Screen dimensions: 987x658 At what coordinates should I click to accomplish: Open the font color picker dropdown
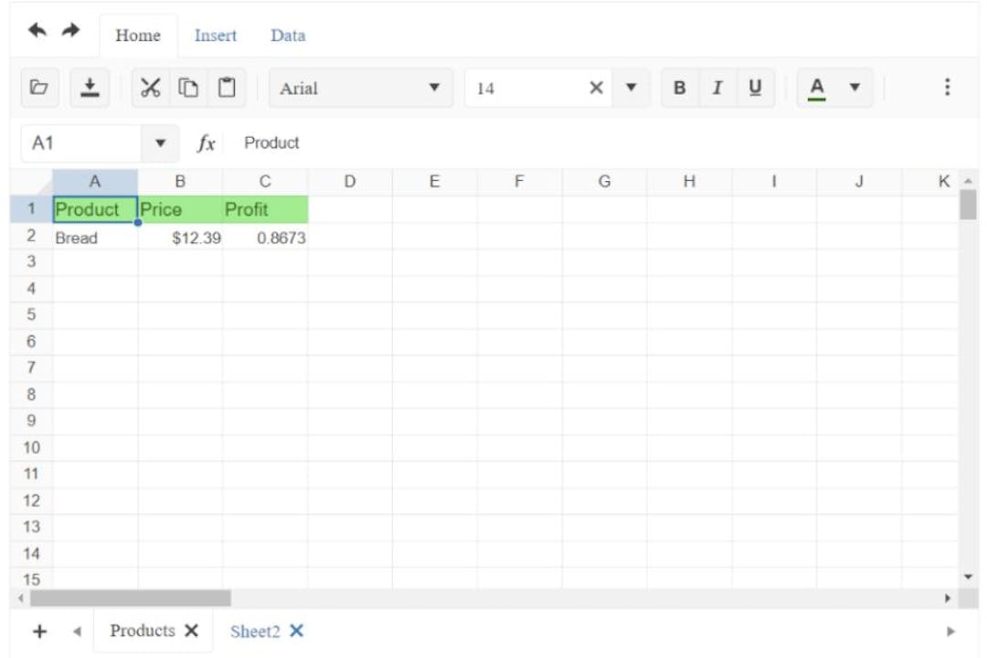coord(854,88)
